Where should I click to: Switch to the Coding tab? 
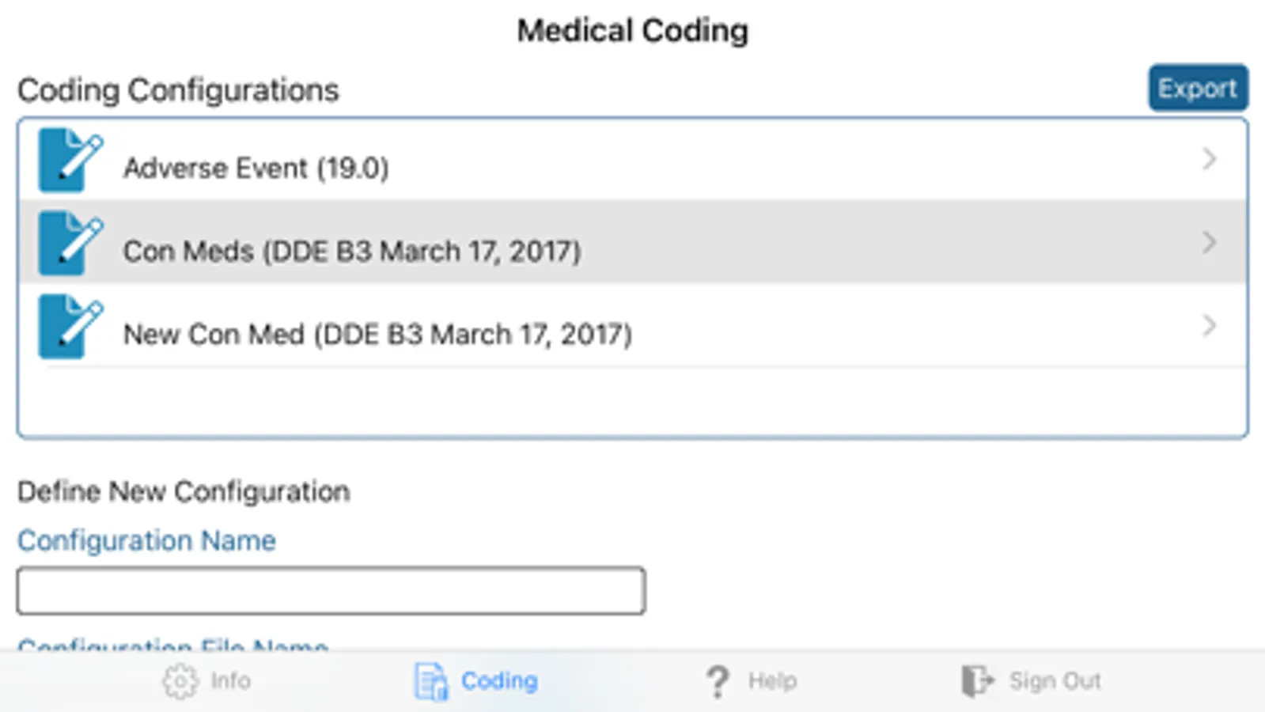pyautogui.click(x=499, y=681)
